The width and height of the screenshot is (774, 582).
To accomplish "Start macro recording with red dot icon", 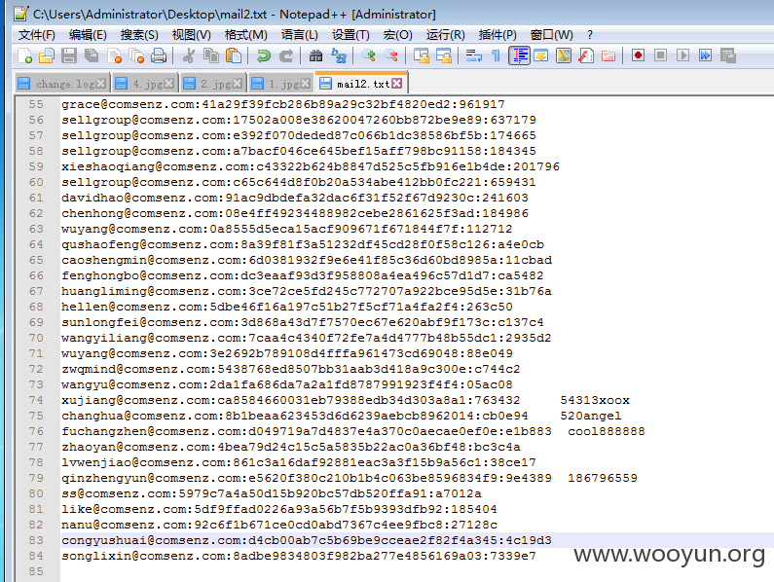I will [638, 55].
